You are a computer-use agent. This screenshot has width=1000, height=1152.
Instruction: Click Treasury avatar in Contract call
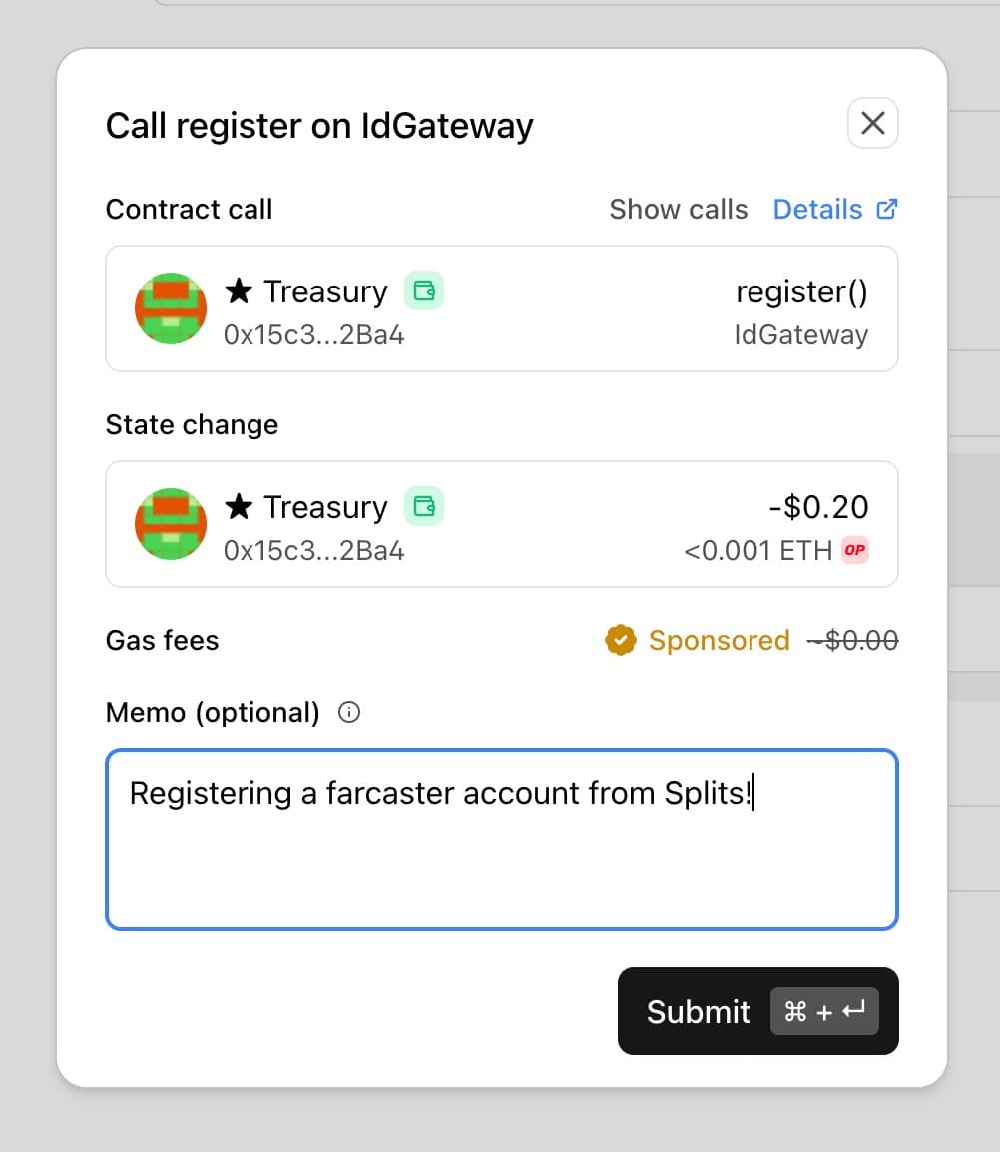(x=171, y=308)
